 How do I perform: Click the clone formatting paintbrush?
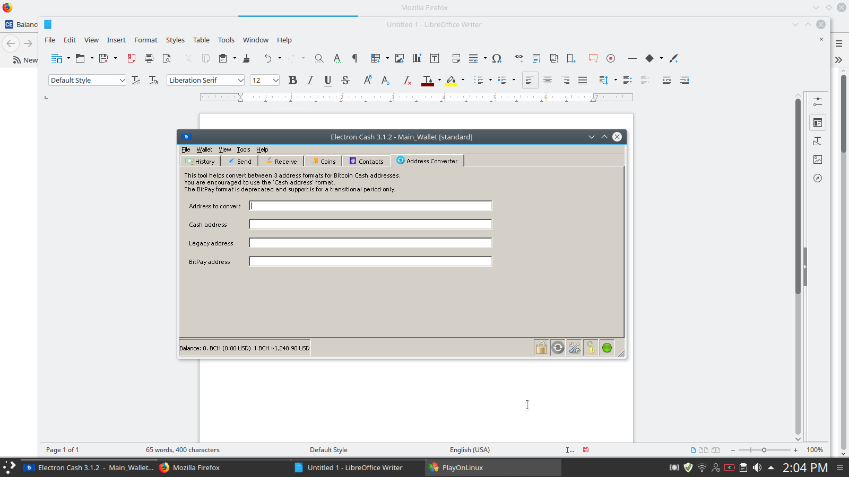coord(246,58)
